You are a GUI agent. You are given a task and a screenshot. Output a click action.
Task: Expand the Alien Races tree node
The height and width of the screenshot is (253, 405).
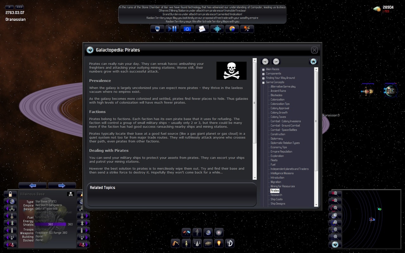tap(263, 69)
